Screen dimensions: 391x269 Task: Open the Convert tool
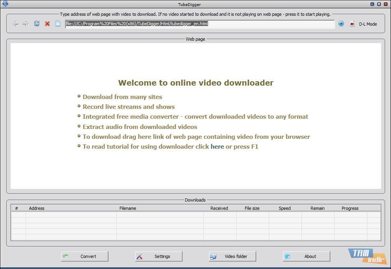point(85,256)
